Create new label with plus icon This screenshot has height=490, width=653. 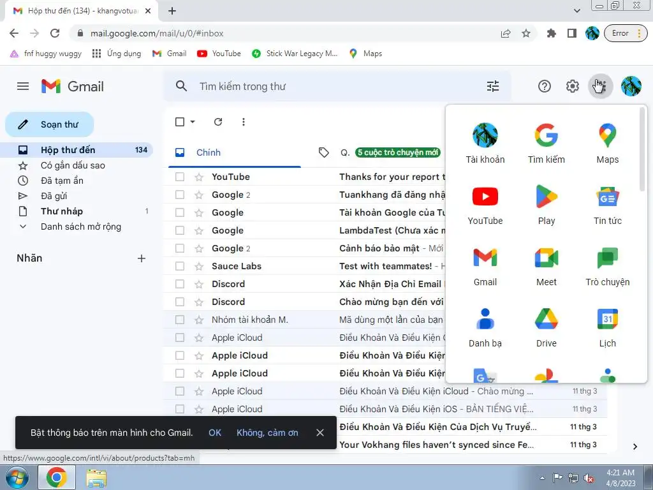(142, 258)
